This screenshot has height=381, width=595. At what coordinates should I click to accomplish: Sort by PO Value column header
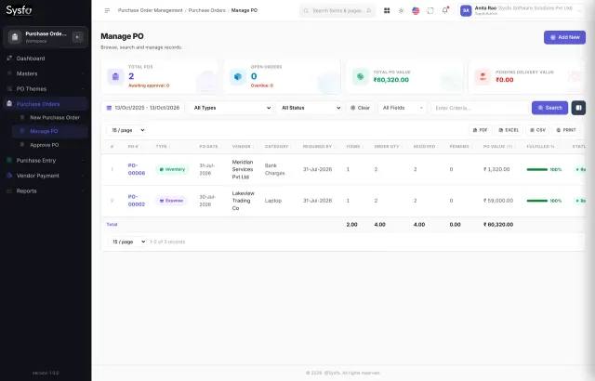497,146
